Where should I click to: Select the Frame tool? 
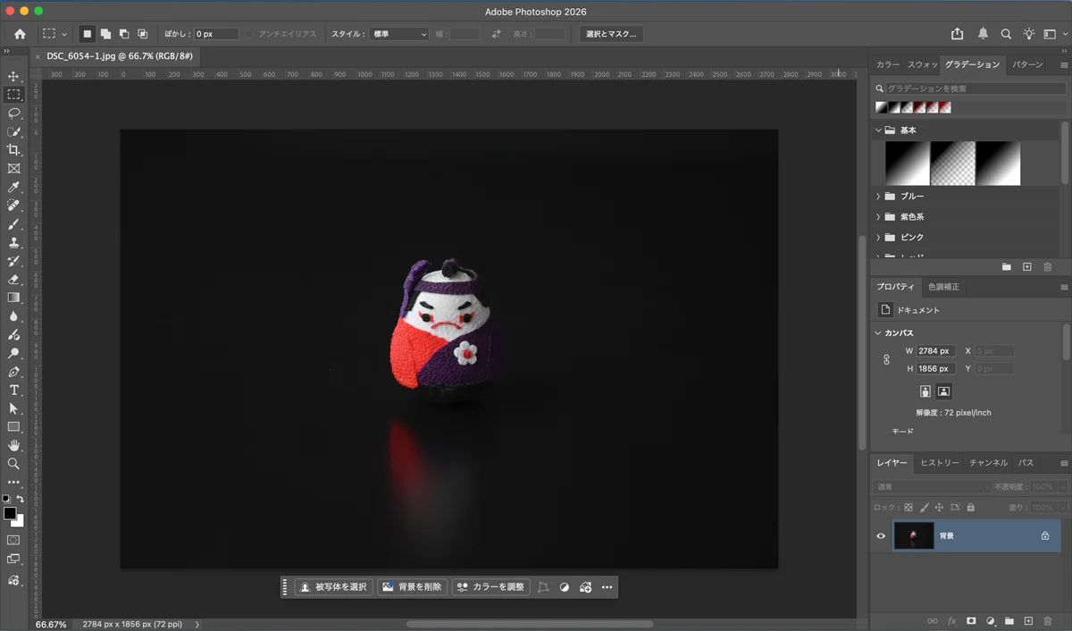13,169
